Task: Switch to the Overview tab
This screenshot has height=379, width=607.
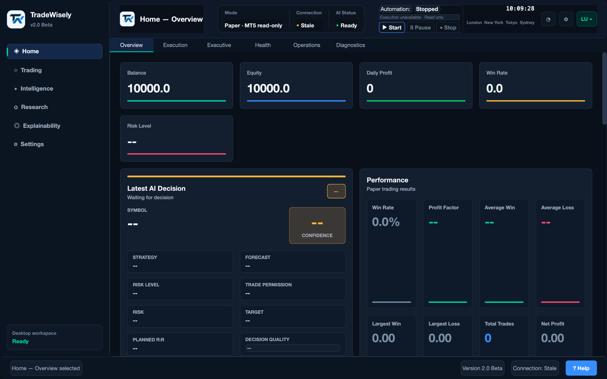Action: (131, 45)
